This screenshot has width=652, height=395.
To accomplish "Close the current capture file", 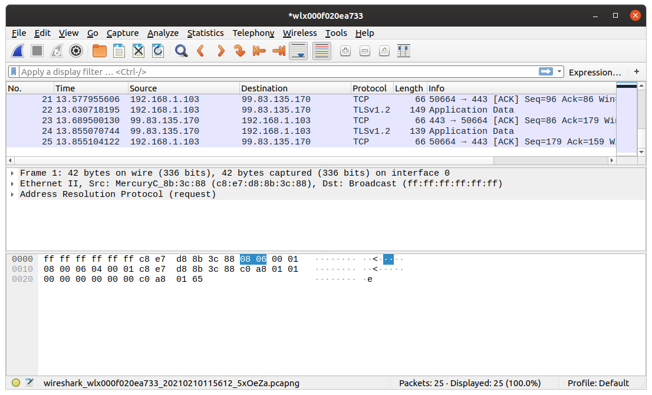I will click(x=138, y=51).
